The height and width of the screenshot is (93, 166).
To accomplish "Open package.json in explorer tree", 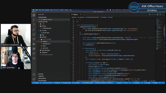I will pyautogui.click(x=46, y=44).
